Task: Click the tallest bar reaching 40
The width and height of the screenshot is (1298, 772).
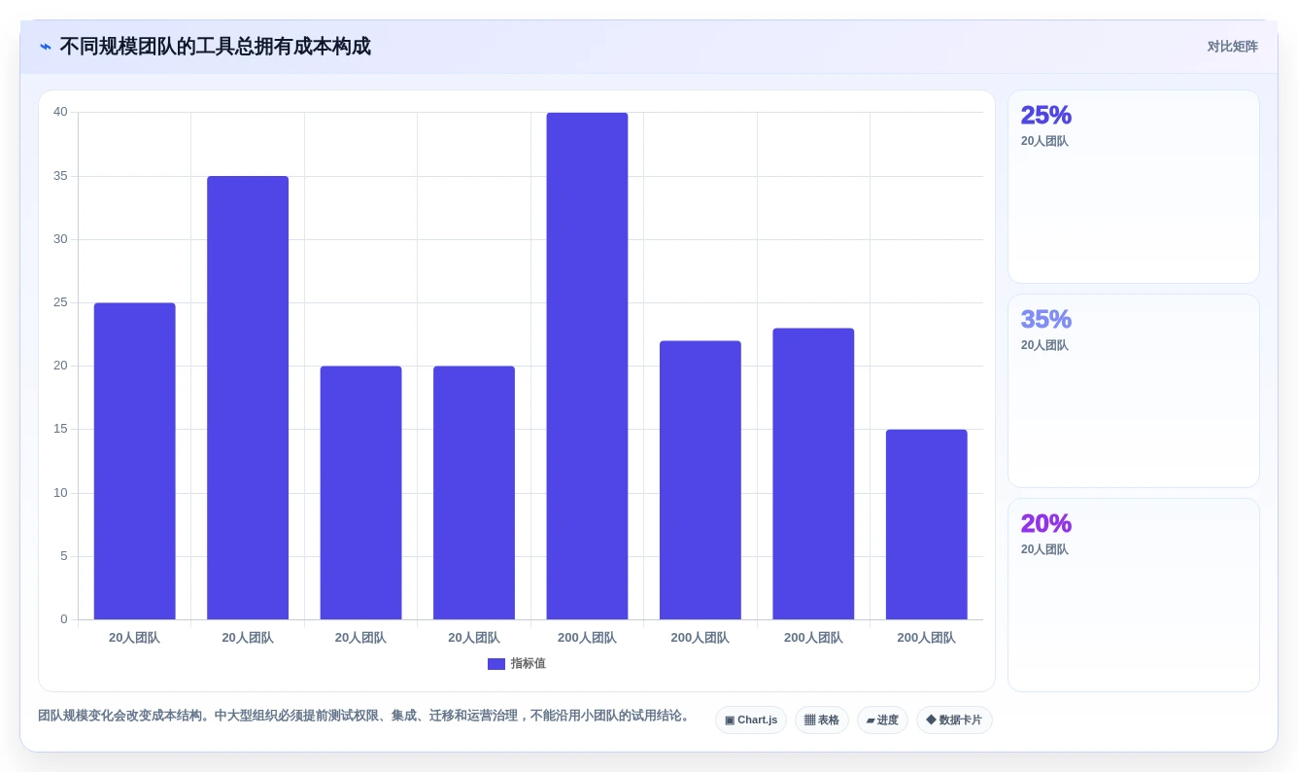Action: pos(587,366)
